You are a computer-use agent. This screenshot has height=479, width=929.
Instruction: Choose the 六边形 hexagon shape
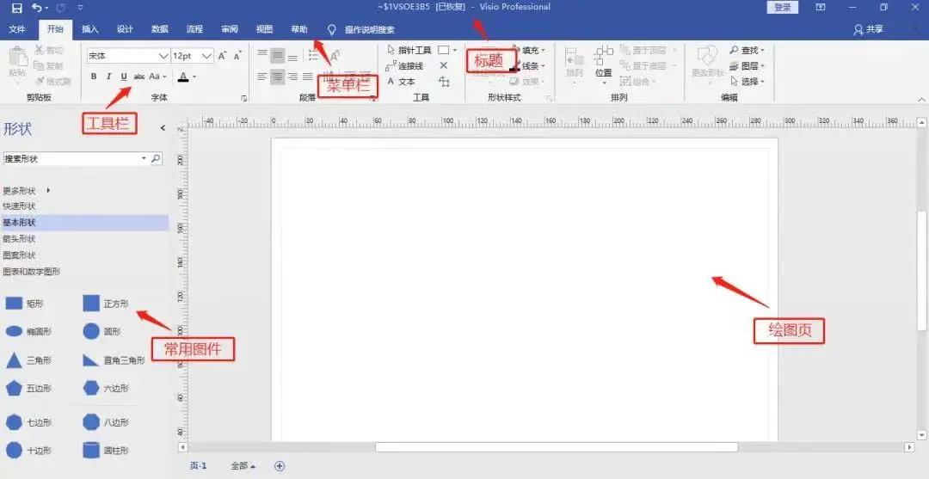91,388
